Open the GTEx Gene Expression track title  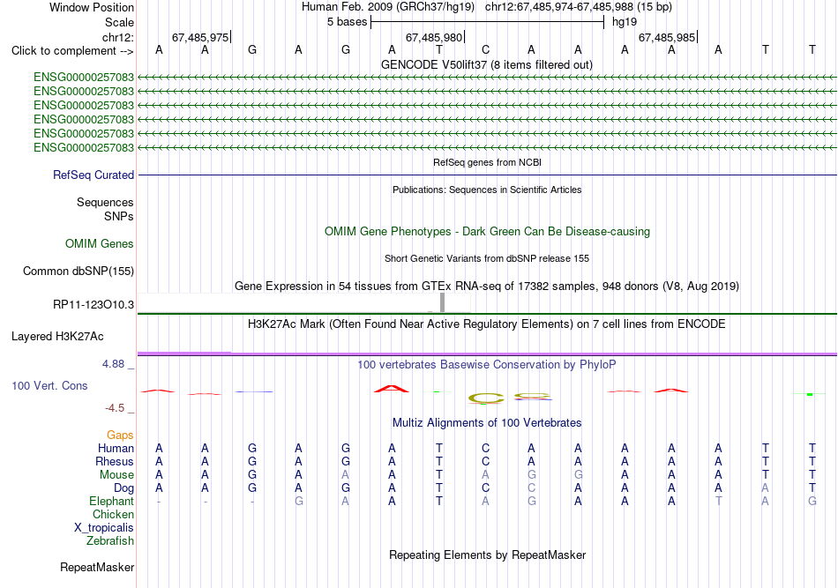click(x=487, y=287)
